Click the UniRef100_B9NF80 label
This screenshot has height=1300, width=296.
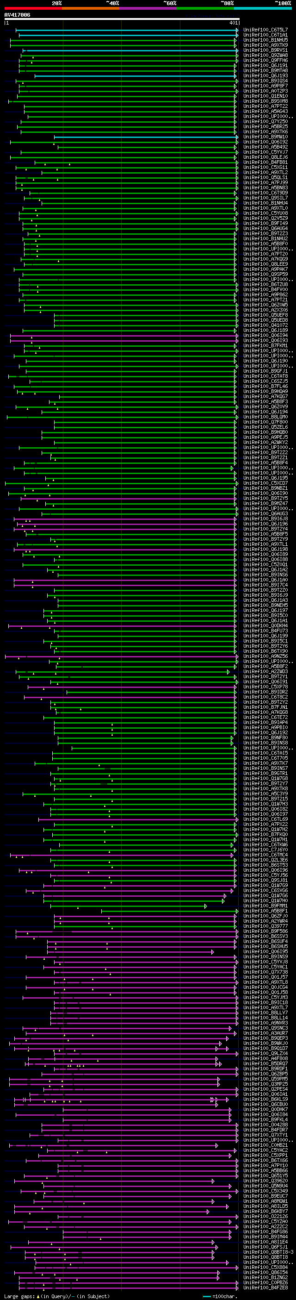pyautogui.click(x=266, y=738)
